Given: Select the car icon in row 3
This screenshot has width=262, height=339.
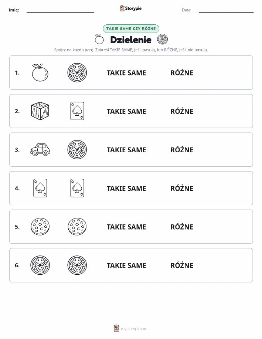Looking at the screenshot, I should [40, 149].
